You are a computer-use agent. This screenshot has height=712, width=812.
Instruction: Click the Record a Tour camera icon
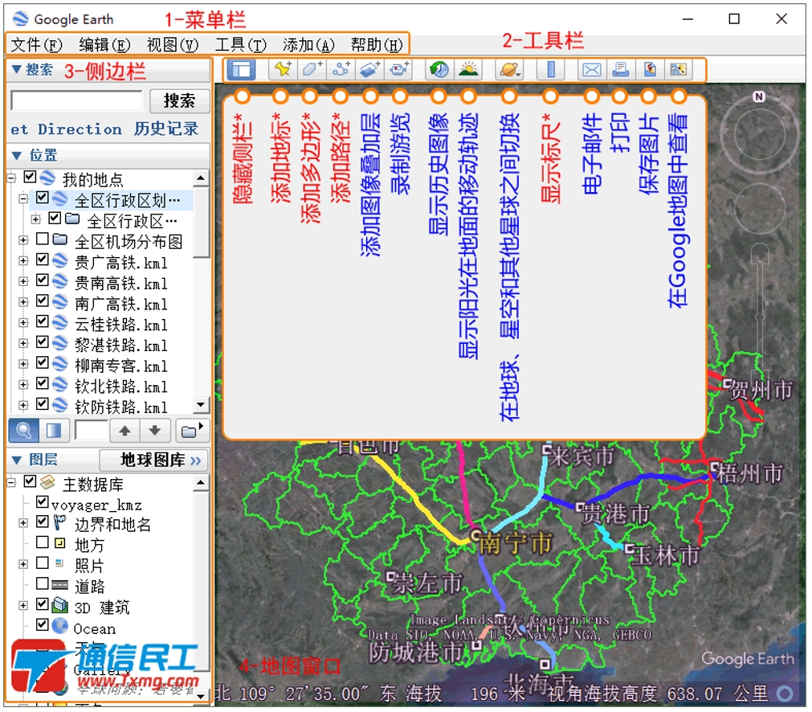tap(398, 69)
